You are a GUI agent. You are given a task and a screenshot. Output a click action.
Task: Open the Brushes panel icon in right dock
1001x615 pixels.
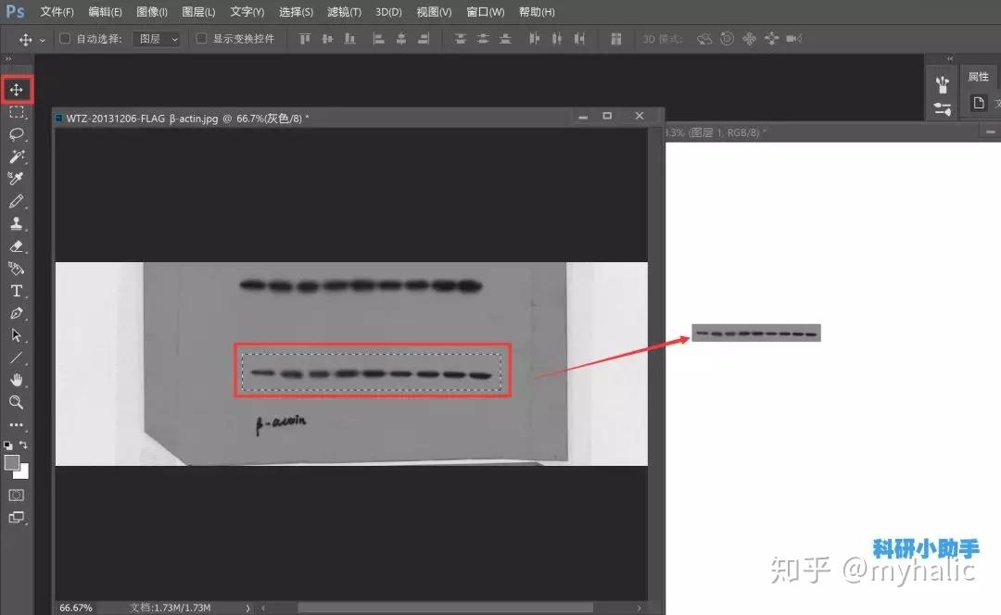(942, 84)
